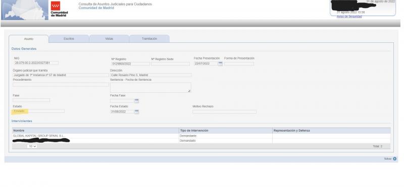
Task: Open calendar icon next to Fecha Presentación
Action: [220, 64]
